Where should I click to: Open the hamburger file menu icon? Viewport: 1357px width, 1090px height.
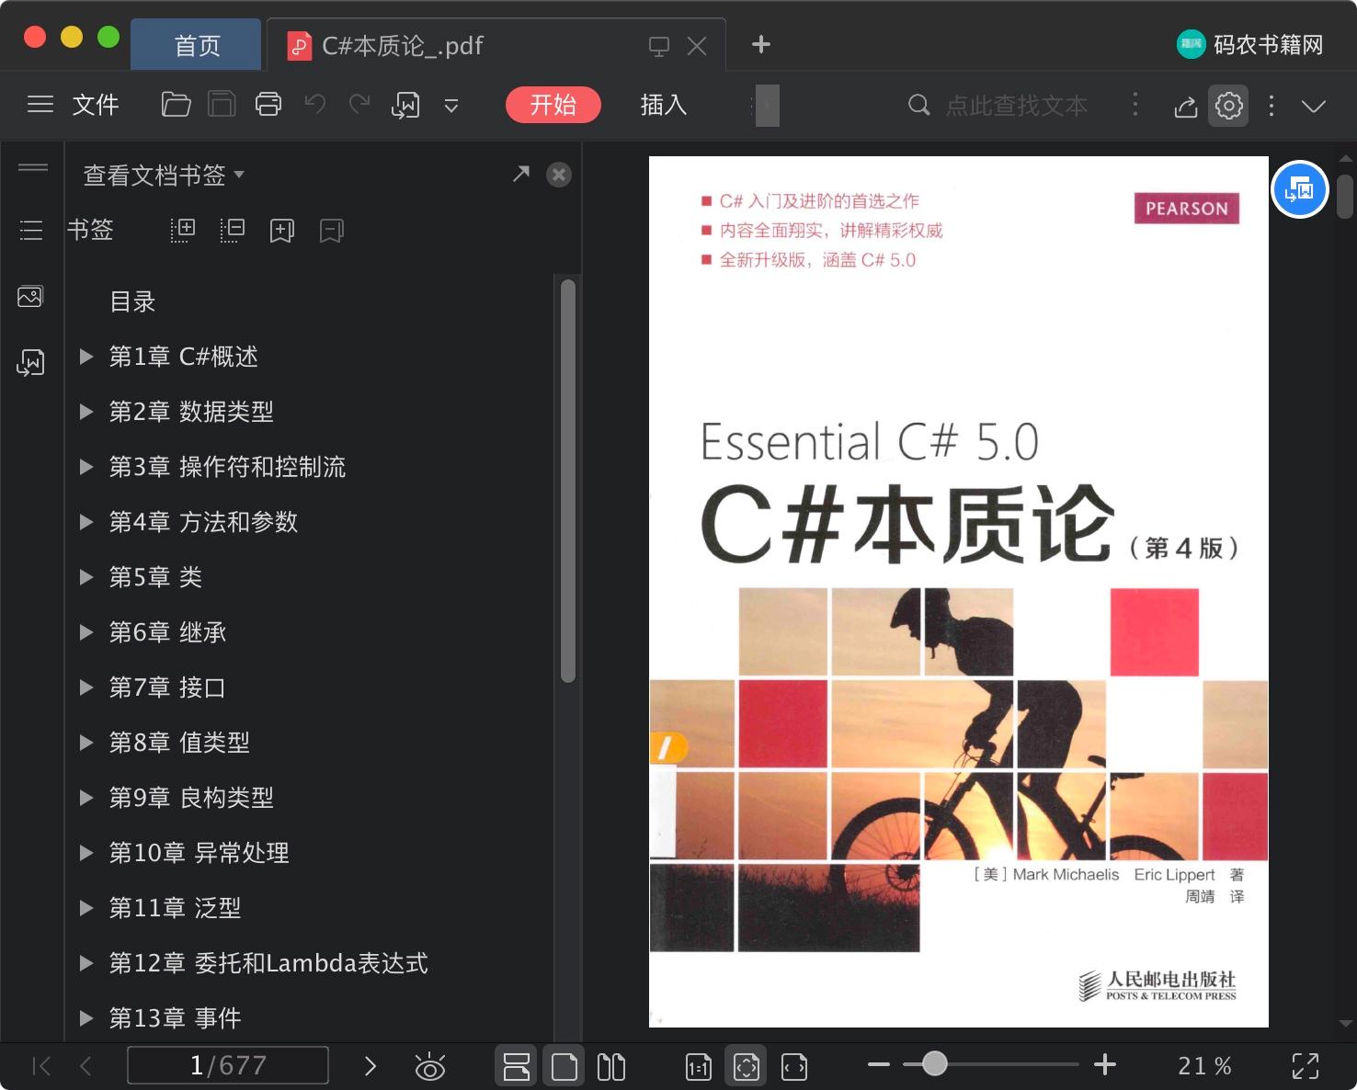pyautogui.click(x=40, y=105)
